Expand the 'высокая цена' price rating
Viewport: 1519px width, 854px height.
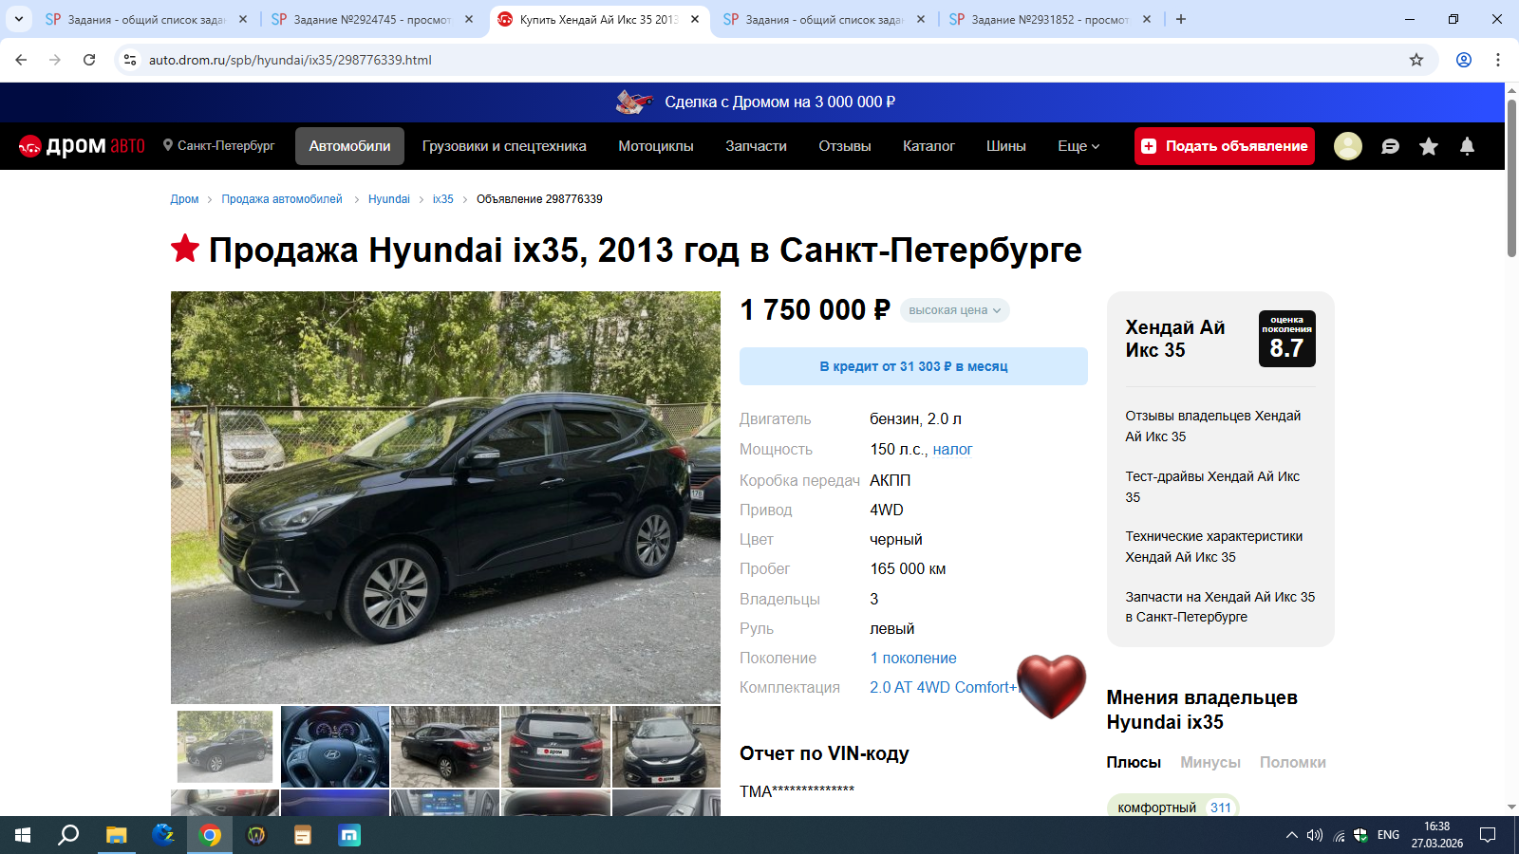[954, 310]
